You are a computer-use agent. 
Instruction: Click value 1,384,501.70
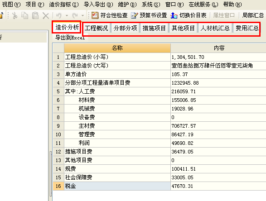188,57
